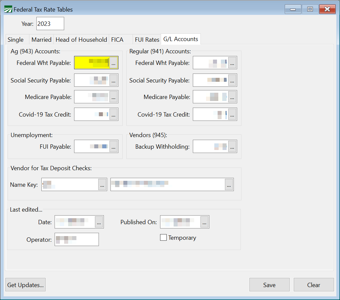Switch to the Head of Household tab
Viewport: 340px width, 300px height.
coord(81,40)
